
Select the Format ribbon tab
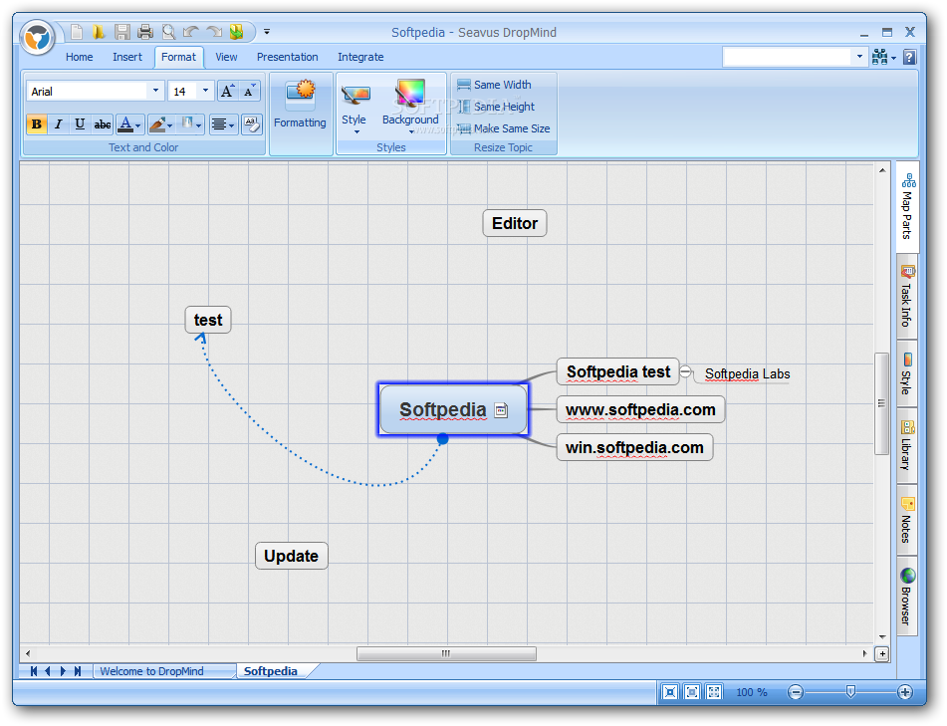tap(179, 57)
